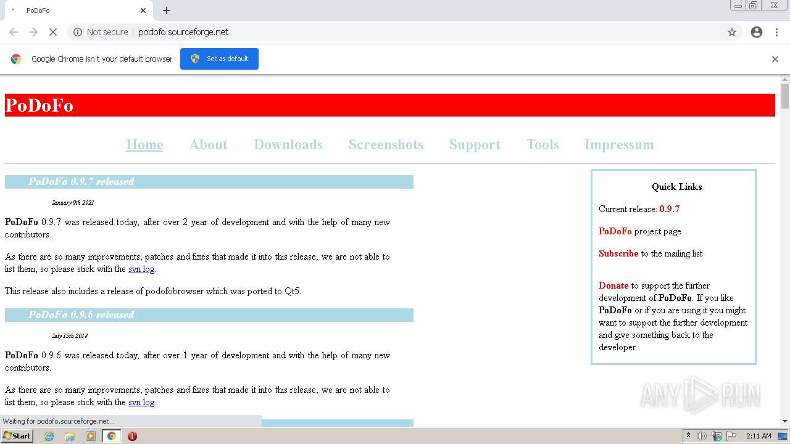Viewport: 790px width, 444px height.
Task: Close the PoDoFo browser tab
Action: point(143,10)
